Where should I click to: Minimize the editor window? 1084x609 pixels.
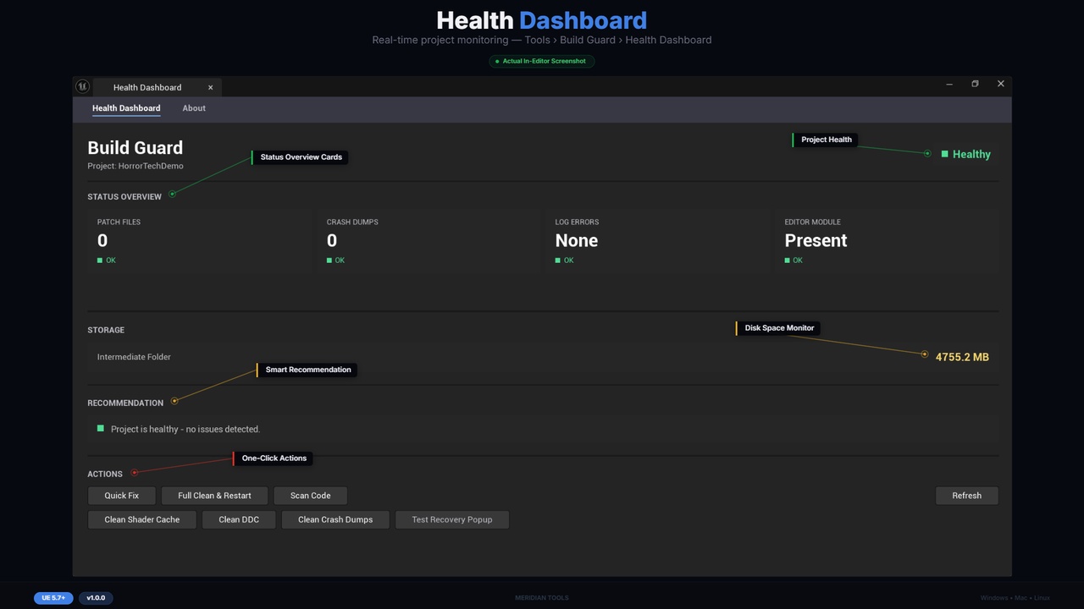tap(949, 84)
